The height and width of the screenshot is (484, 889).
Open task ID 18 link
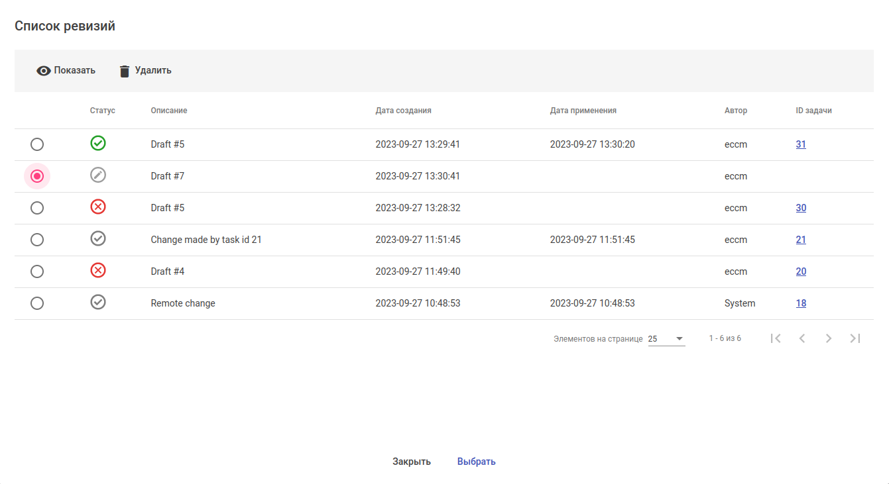click(801, 303)
